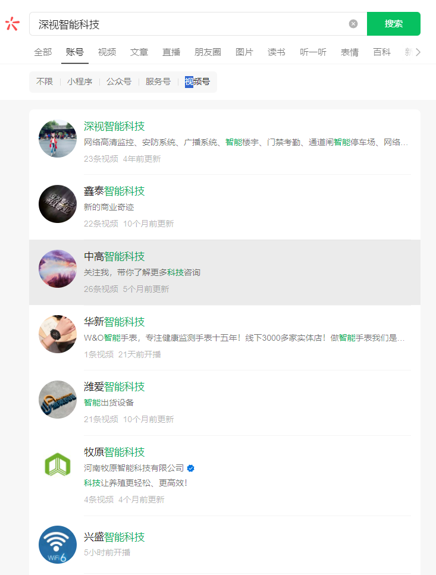The width and height of the screenshot is (436, 575).
Task: Click 河南牧原智能科技有限公司 company name
Action: [134, 469]
